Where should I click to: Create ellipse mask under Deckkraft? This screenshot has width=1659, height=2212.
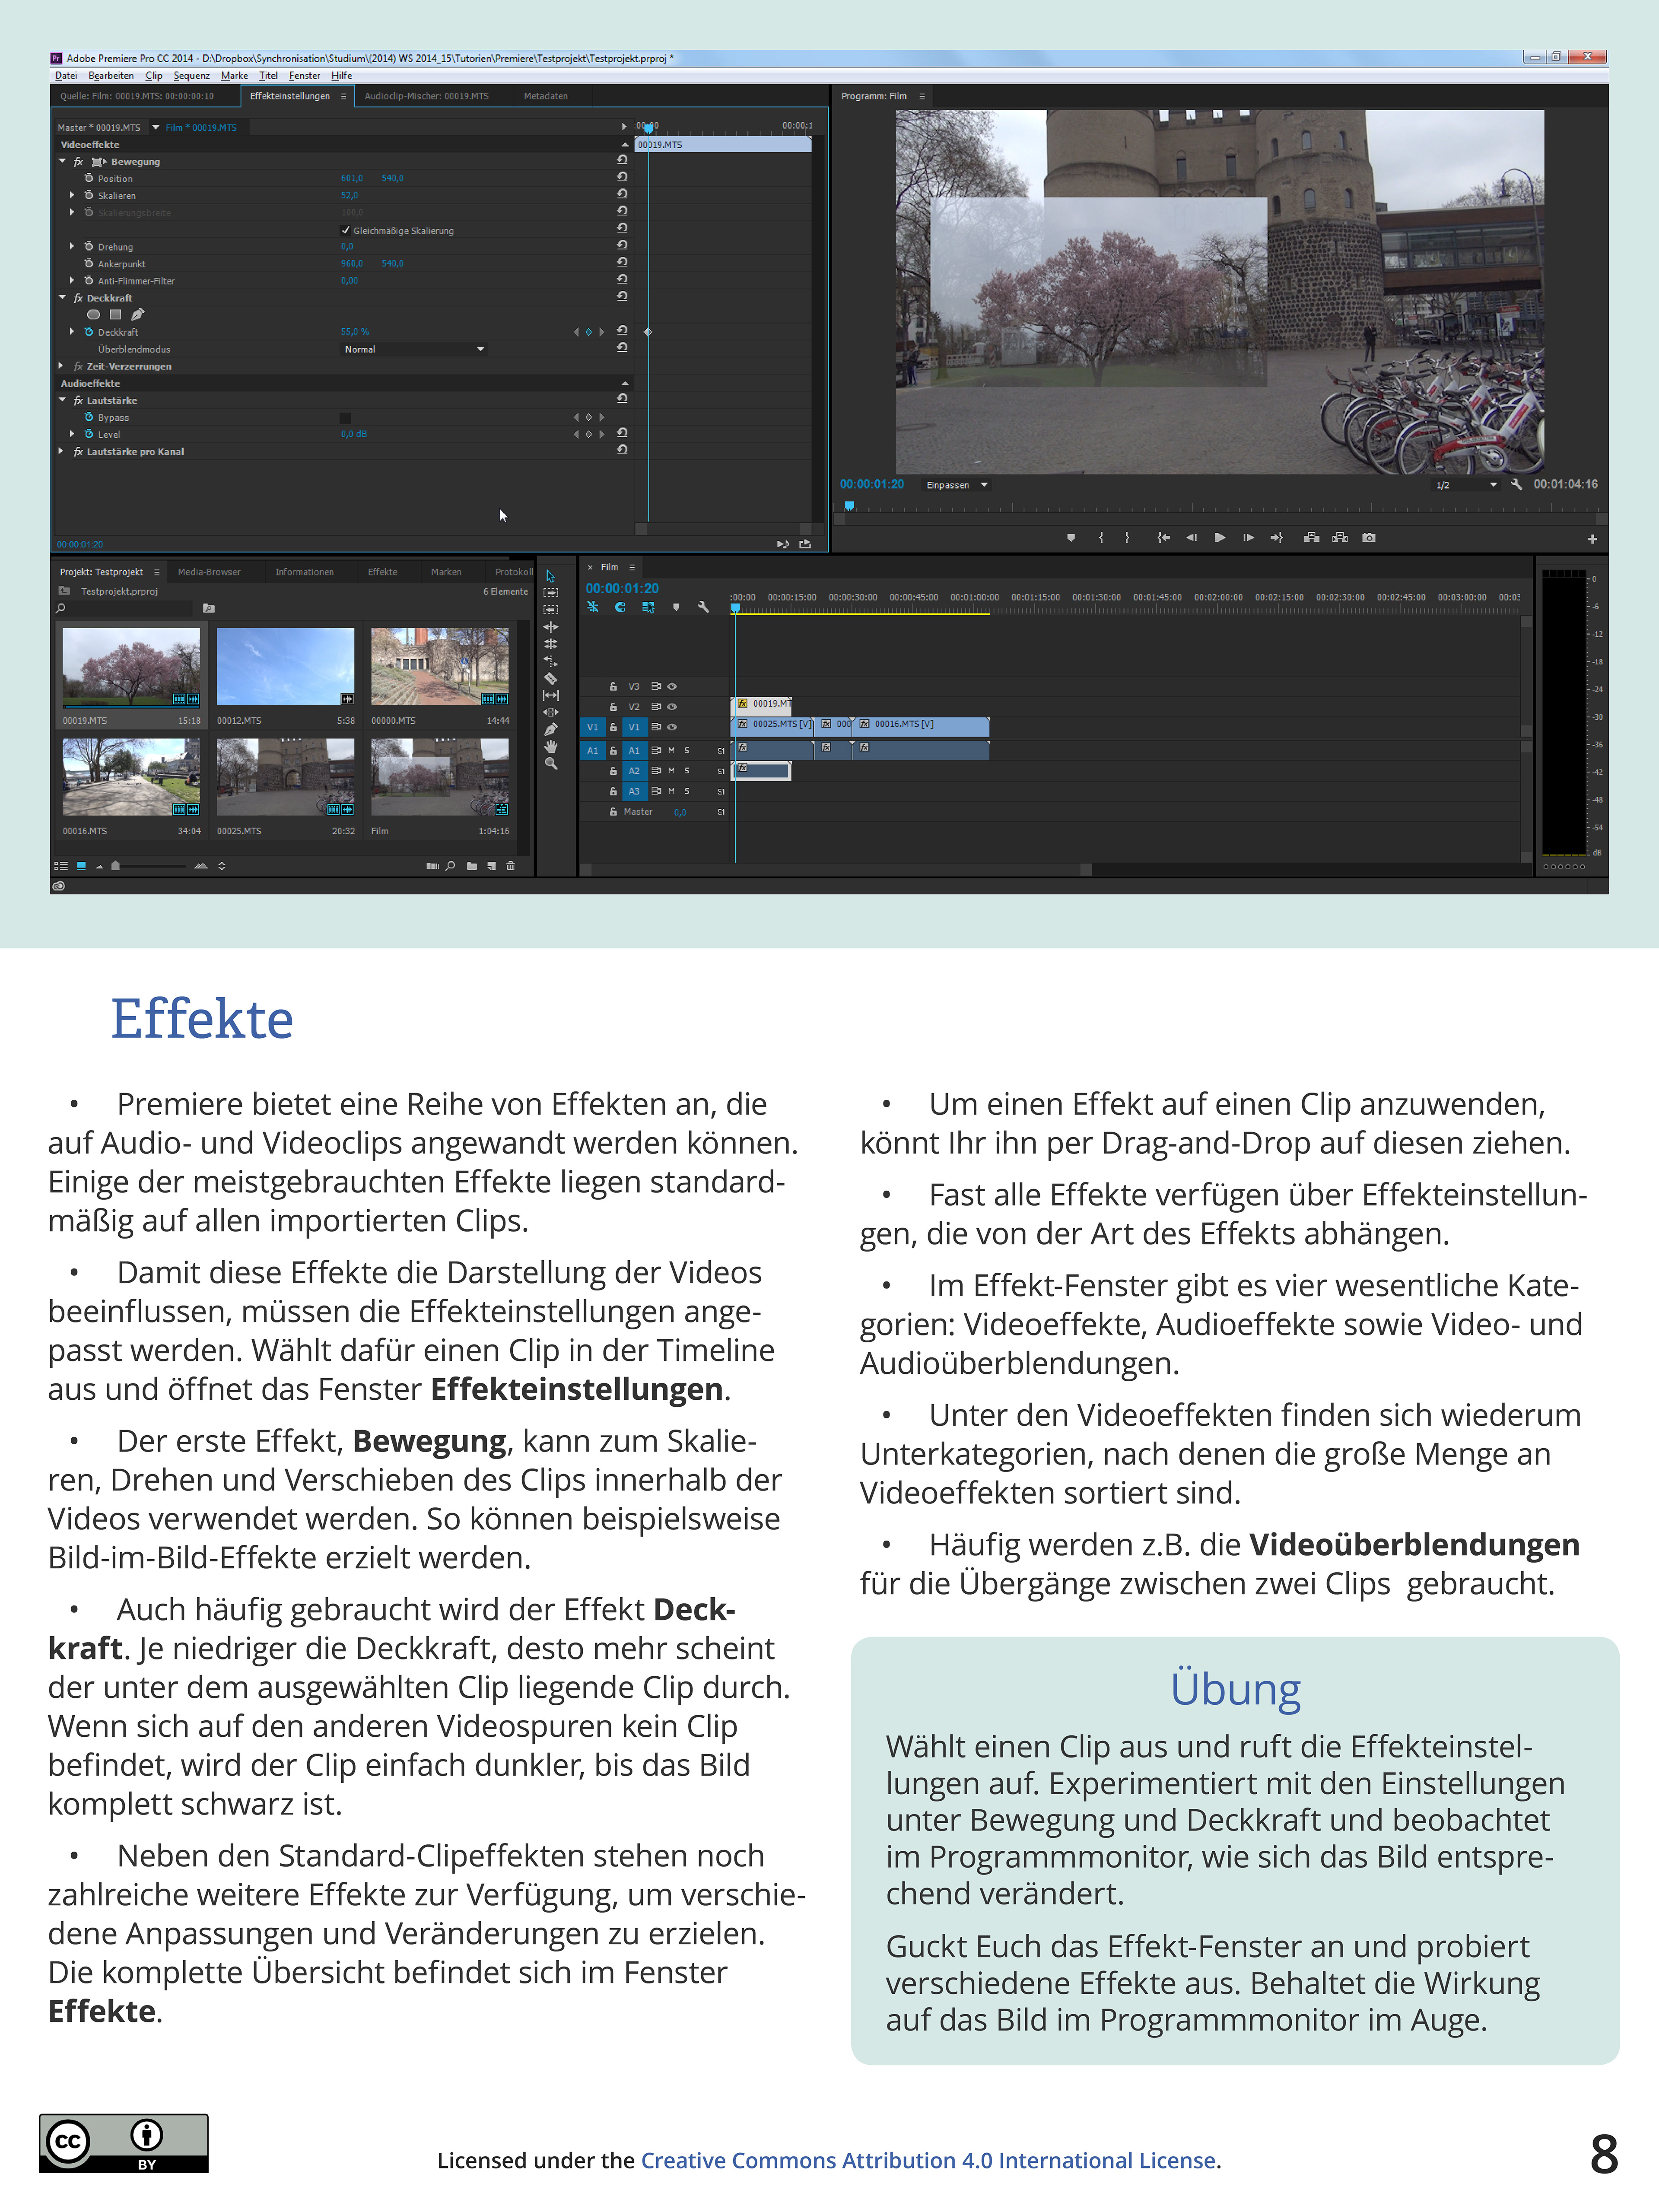point(94,315)
